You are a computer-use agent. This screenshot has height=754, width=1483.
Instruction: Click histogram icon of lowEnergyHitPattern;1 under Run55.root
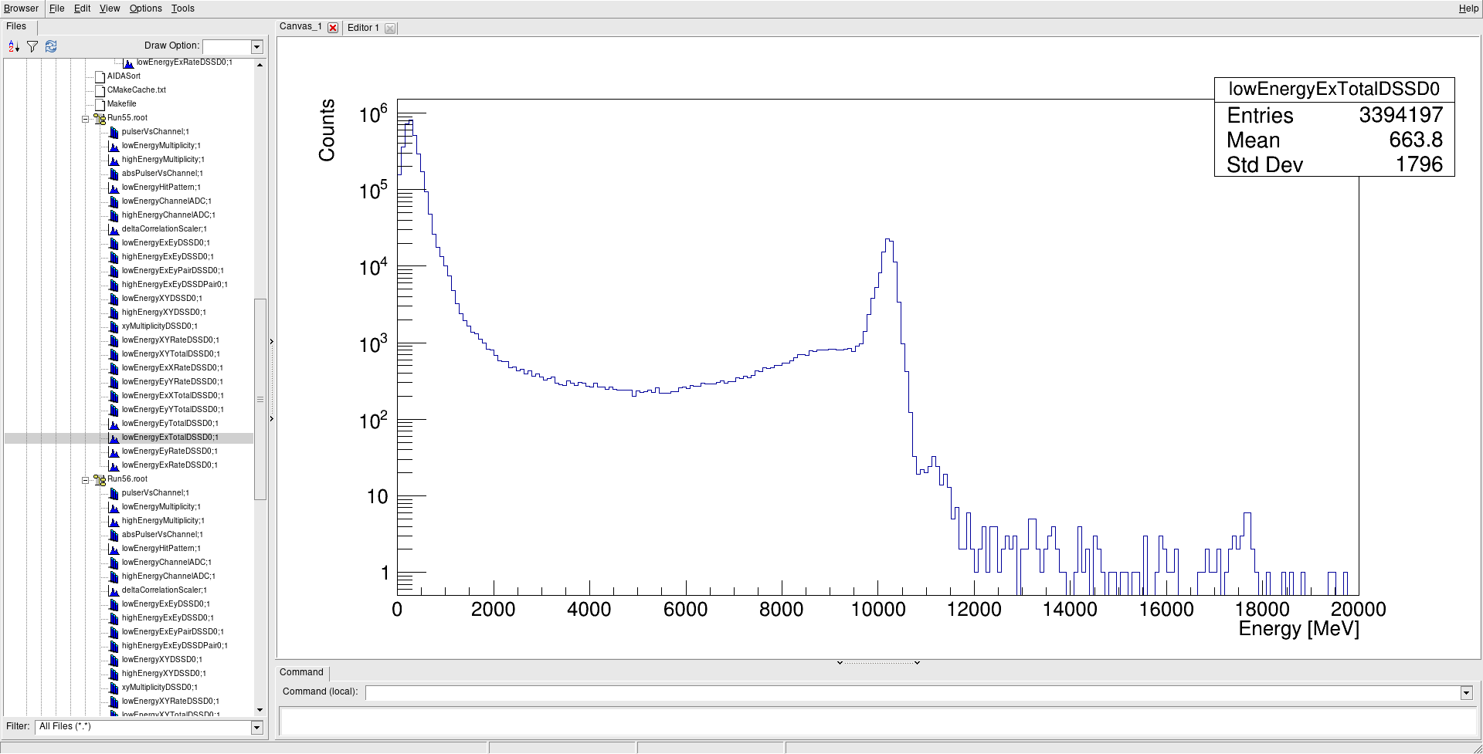114,188
